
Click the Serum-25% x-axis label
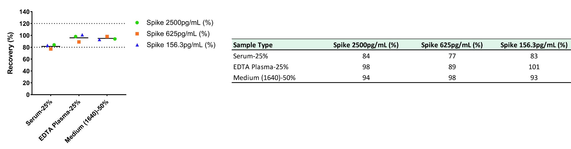(39, 113)
